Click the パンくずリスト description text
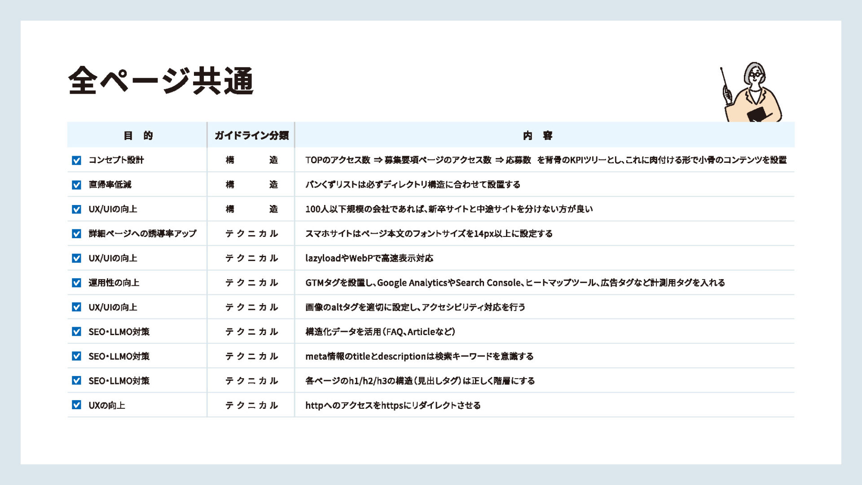The image size is (862, 485). [x=412, y=185]
